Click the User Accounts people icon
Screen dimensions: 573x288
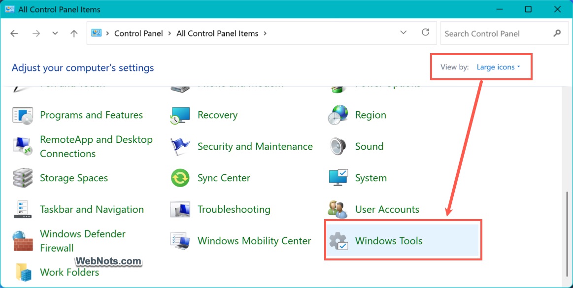(x=337, y=209)
